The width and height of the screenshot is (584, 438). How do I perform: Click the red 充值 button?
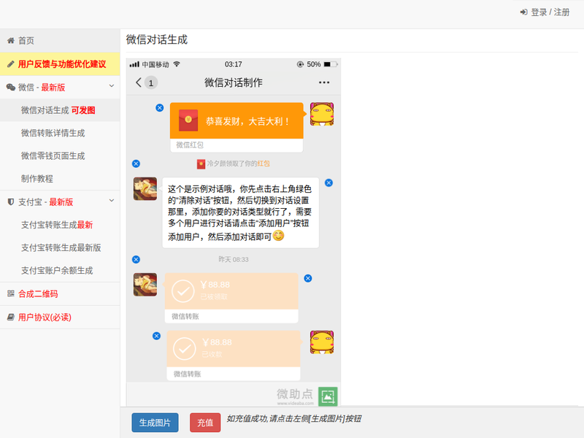coord(205,423)
